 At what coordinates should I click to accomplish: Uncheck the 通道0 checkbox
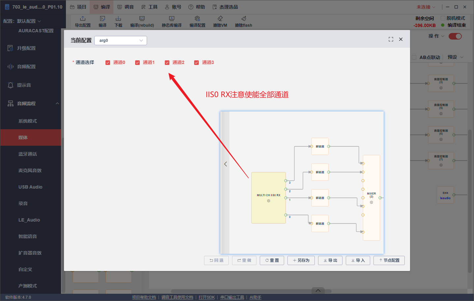tap(108, 63)
